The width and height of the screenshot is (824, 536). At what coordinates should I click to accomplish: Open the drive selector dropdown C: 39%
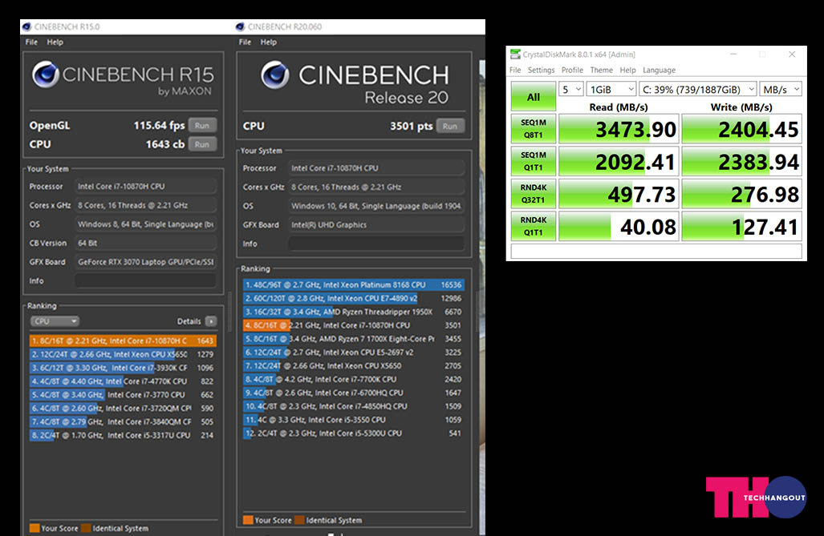[698, 89]
